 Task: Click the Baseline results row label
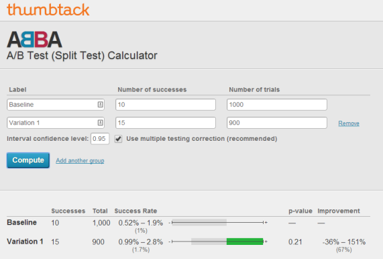21,222
